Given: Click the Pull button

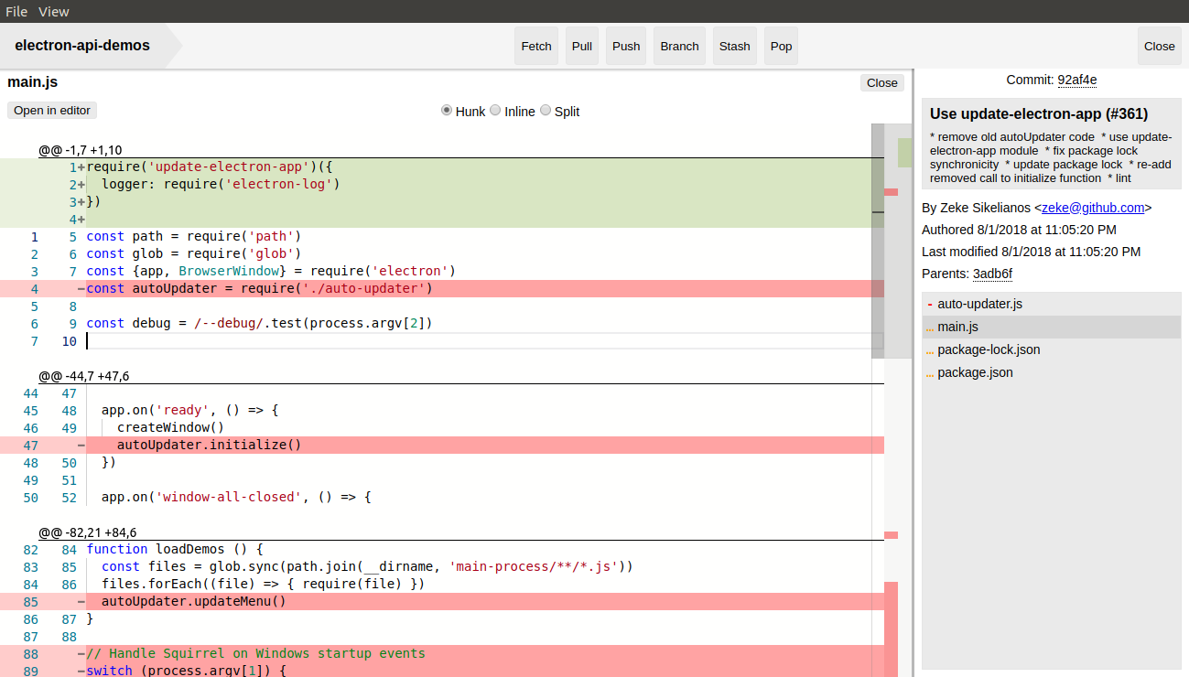Looking at the screenshot, I should [582, 46].
